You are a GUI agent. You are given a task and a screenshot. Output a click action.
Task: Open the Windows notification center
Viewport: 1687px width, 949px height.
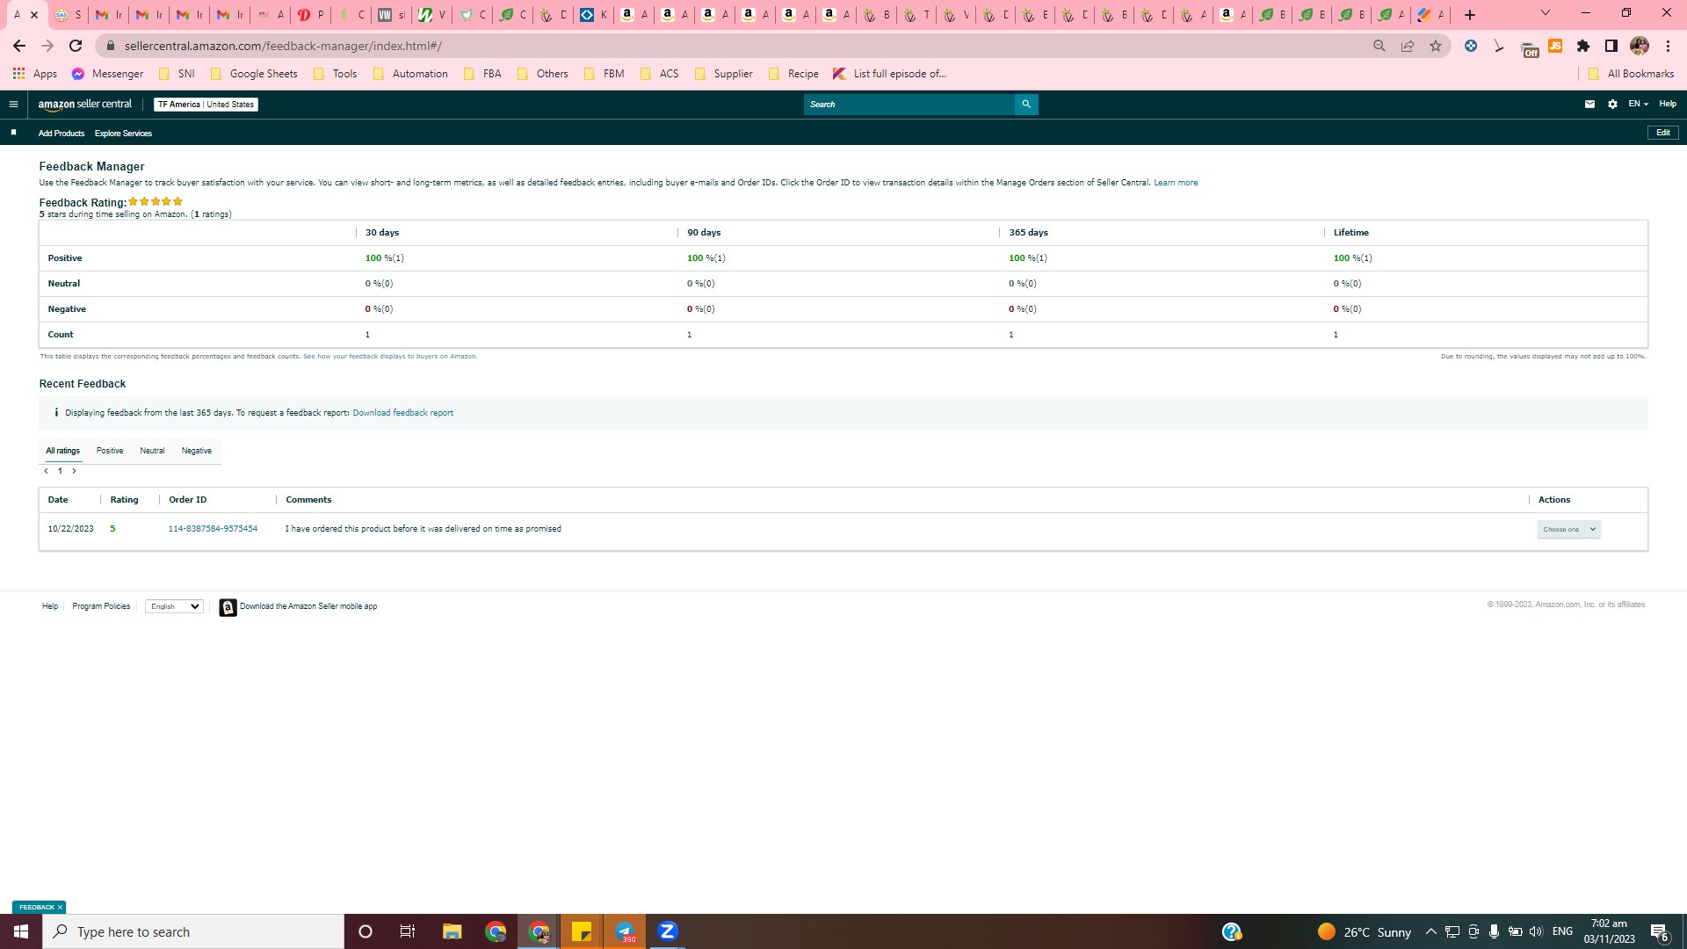1660,931
